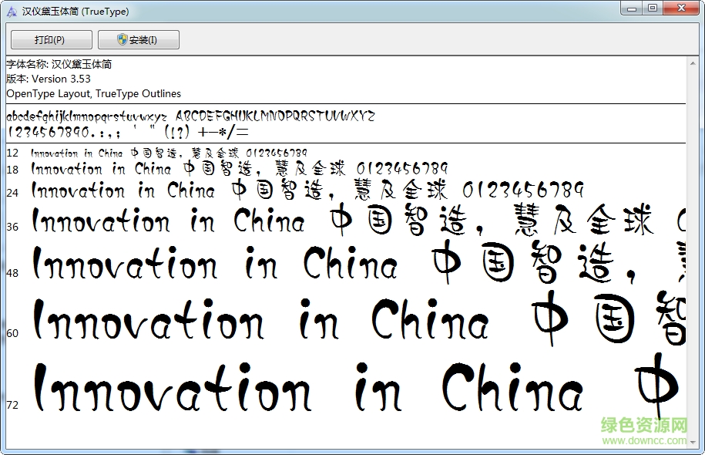The height and width of the screenshot is (455, 705).
Task: Click the 打印(P) print button
Action: tap(52, 39)
